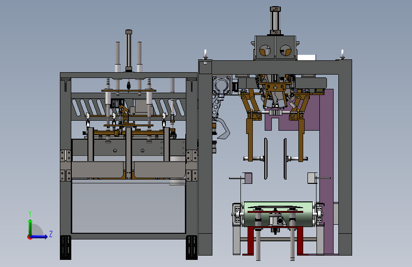The image size is (412, 267).
Task: Select the green conveyor roller in the right machine
Action: (278, 214)
